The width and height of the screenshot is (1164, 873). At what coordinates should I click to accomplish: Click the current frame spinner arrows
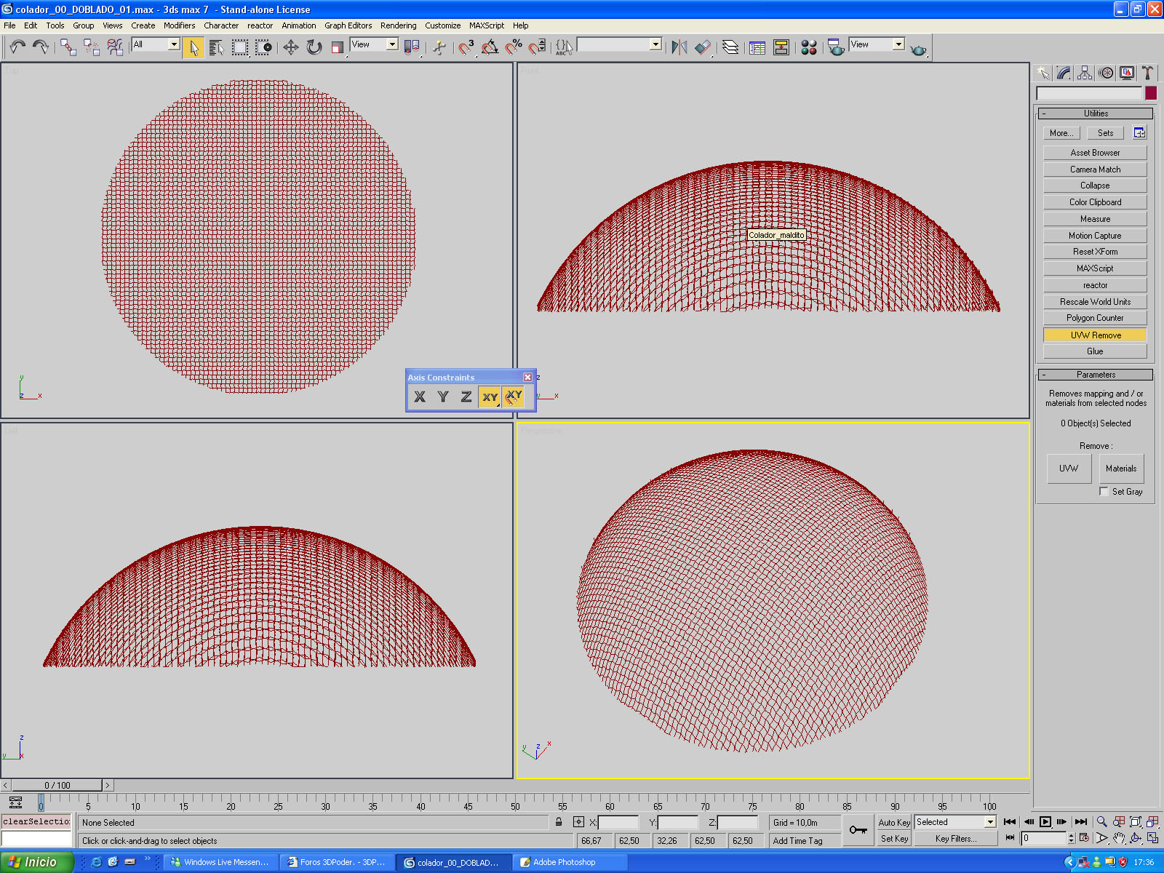coord(1071,838)
